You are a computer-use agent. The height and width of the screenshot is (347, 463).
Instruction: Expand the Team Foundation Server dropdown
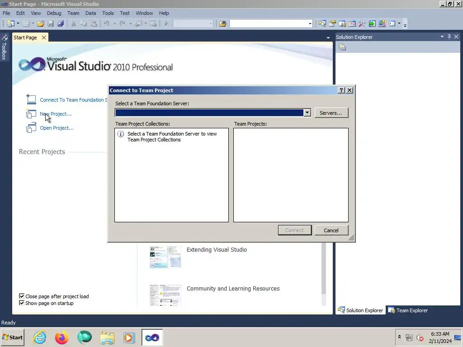pyautogui.click(x=307, y=113)
